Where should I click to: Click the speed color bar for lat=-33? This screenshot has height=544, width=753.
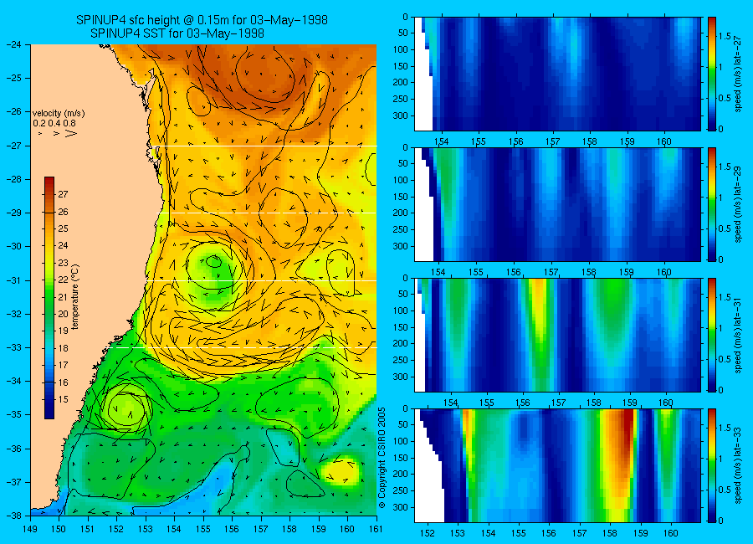pos(712,465)
